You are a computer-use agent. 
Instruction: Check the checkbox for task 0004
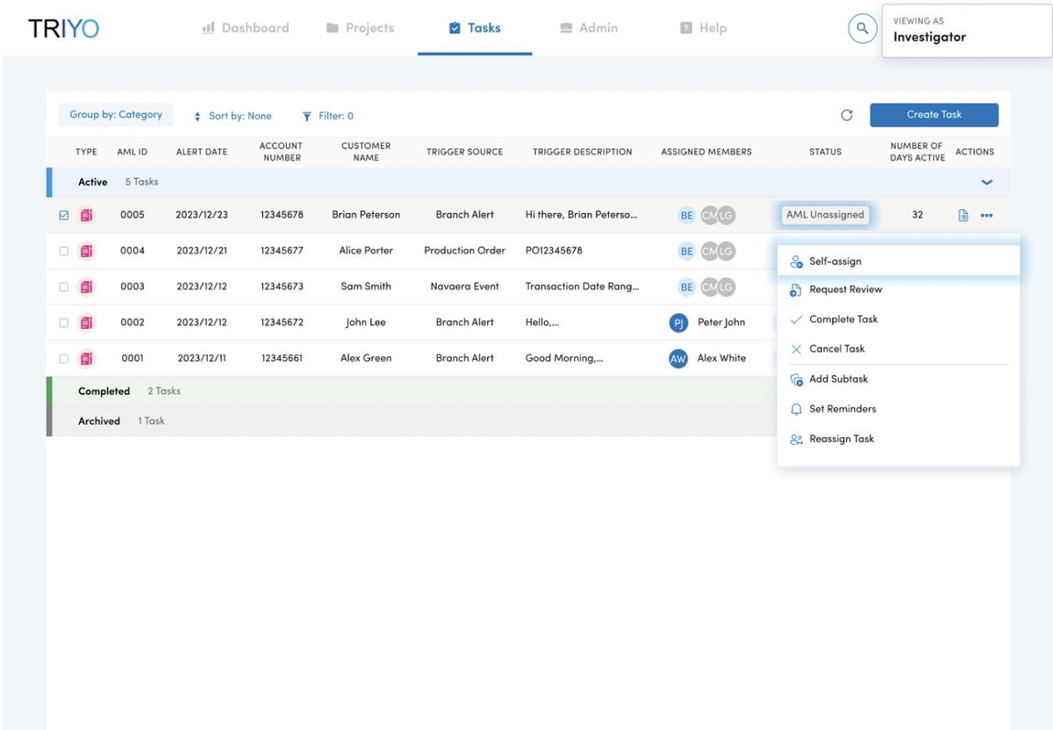63,251
